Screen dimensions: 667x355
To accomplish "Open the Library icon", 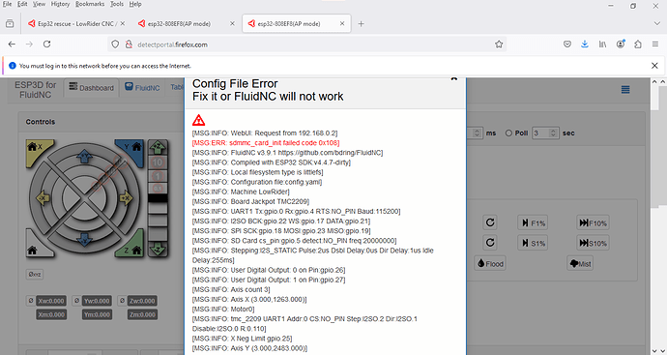I will click(x=602, y=44).
